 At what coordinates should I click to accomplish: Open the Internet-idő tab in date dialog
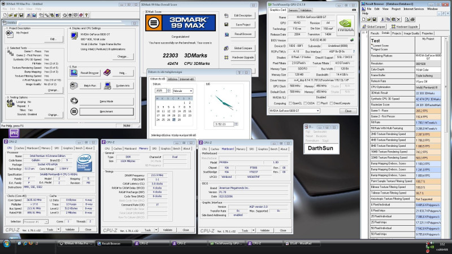187,79
